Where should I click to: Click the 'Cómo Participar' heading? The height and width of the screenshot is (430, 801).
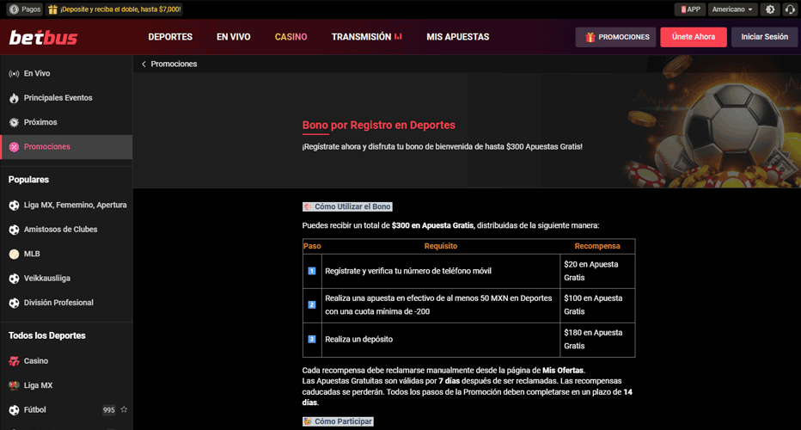(x=338, y=421)
